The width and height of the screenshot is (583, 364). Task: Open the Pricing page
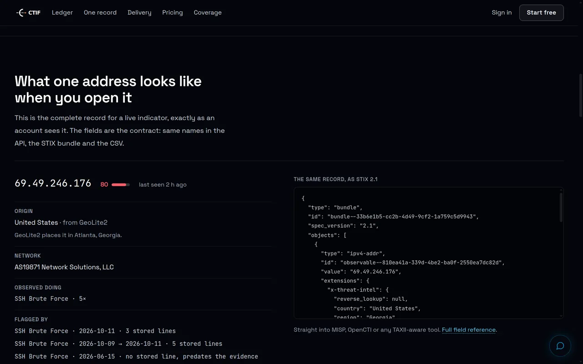point(173,13)
